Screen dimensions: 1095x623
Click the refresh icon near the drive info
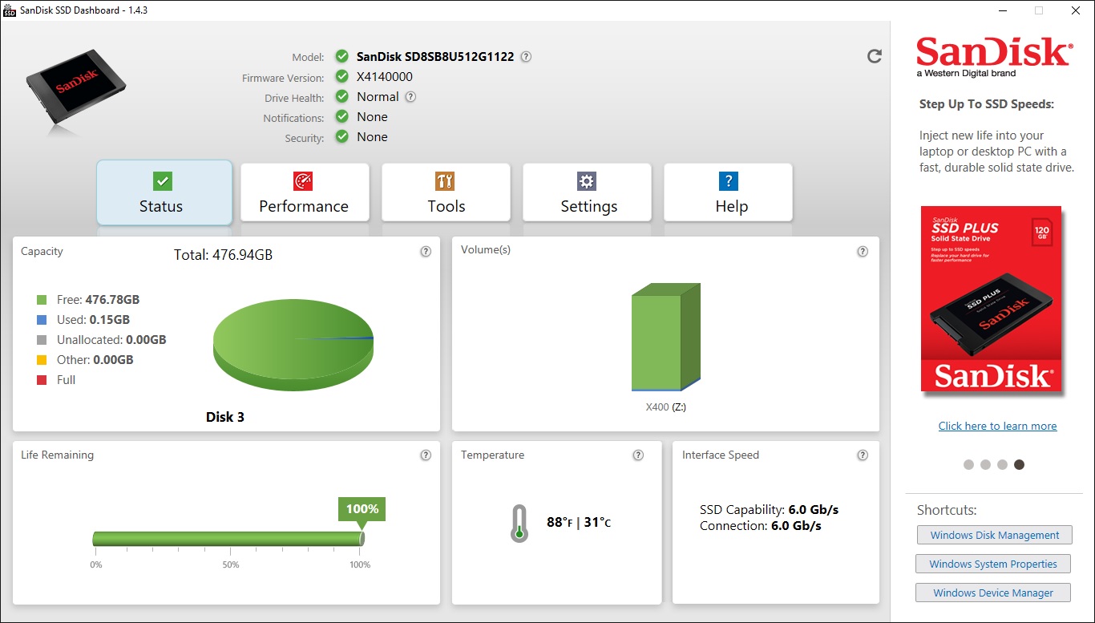tap(875, 56)
